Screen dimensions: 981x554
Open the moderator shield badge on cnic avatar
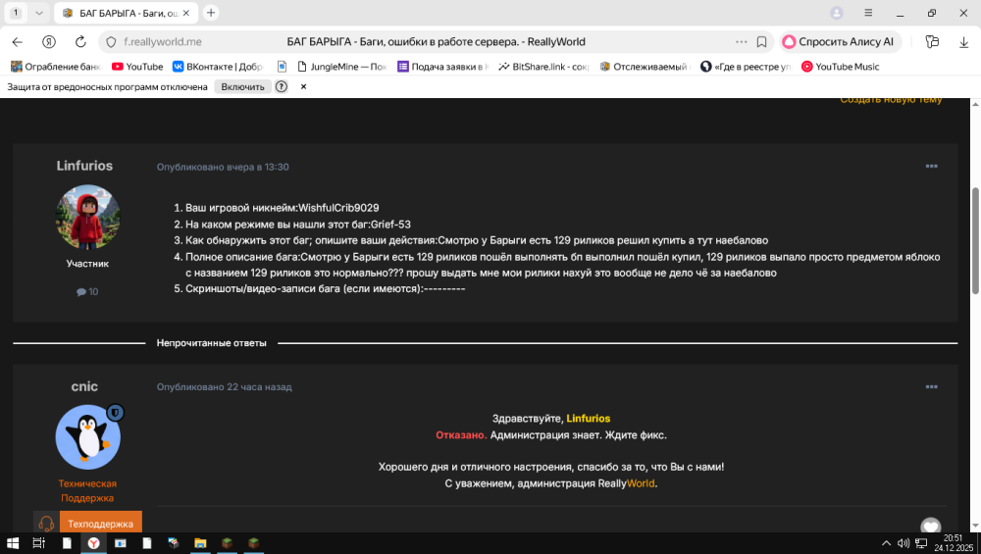tap(115, 413)
